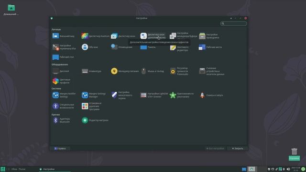Open Оповещения notification settings
Image resolution: width=306 pixels, height=172 pixels.
pyautogui.click(x=121, y=47)
